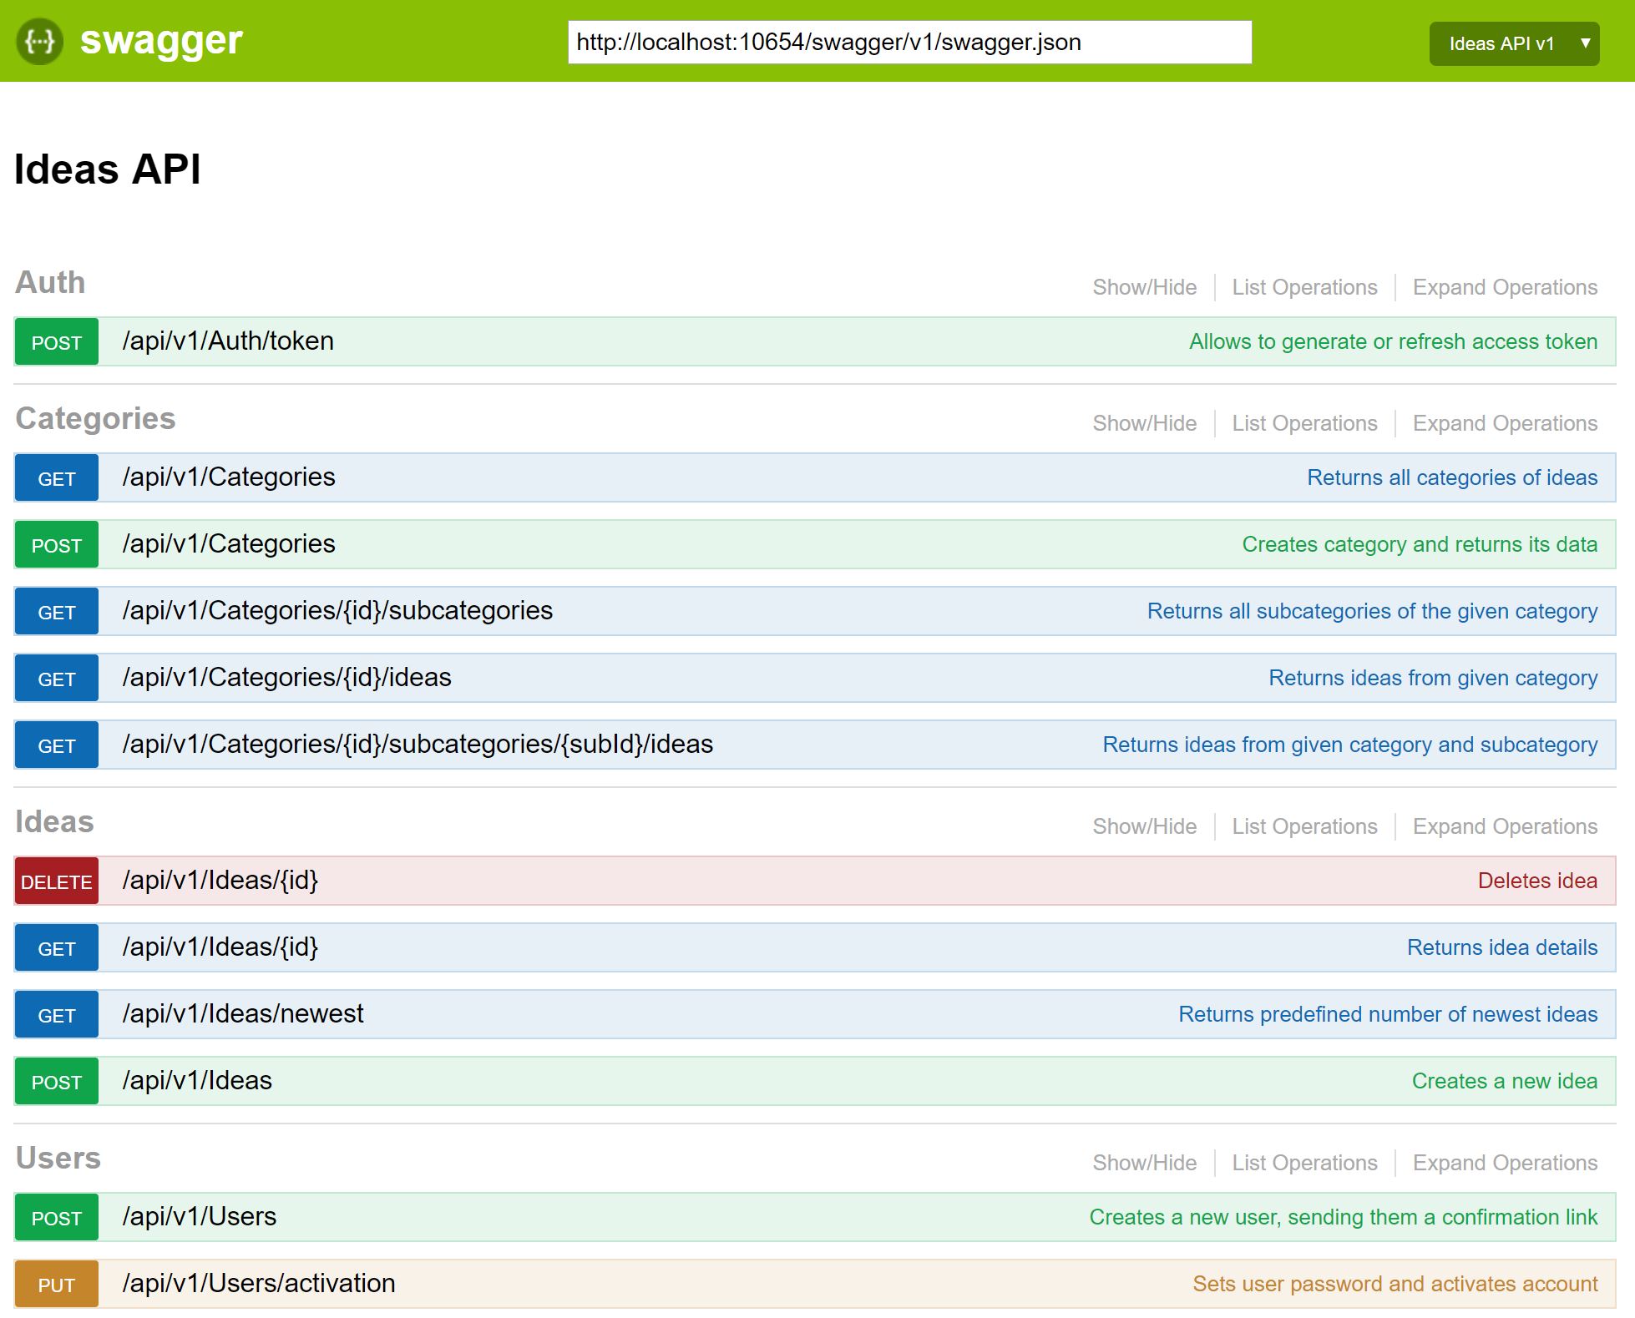List Operations for the Auth section
This screenshot has height=1318, width=1635.
pos(1304,287)
